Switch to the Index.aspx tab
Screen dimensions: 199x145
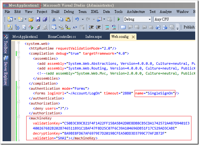coord(93,37)
